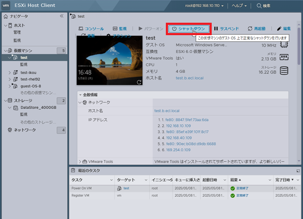Image resolution: width=303 pixels, height=219 pixels.
Task: Click the 正常終了 result in Register VM row
Action: tap(242, 195)
